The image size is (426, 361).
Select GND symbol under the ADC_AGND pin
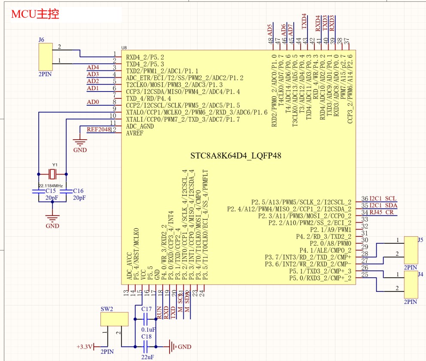click(x=80, y=145)
